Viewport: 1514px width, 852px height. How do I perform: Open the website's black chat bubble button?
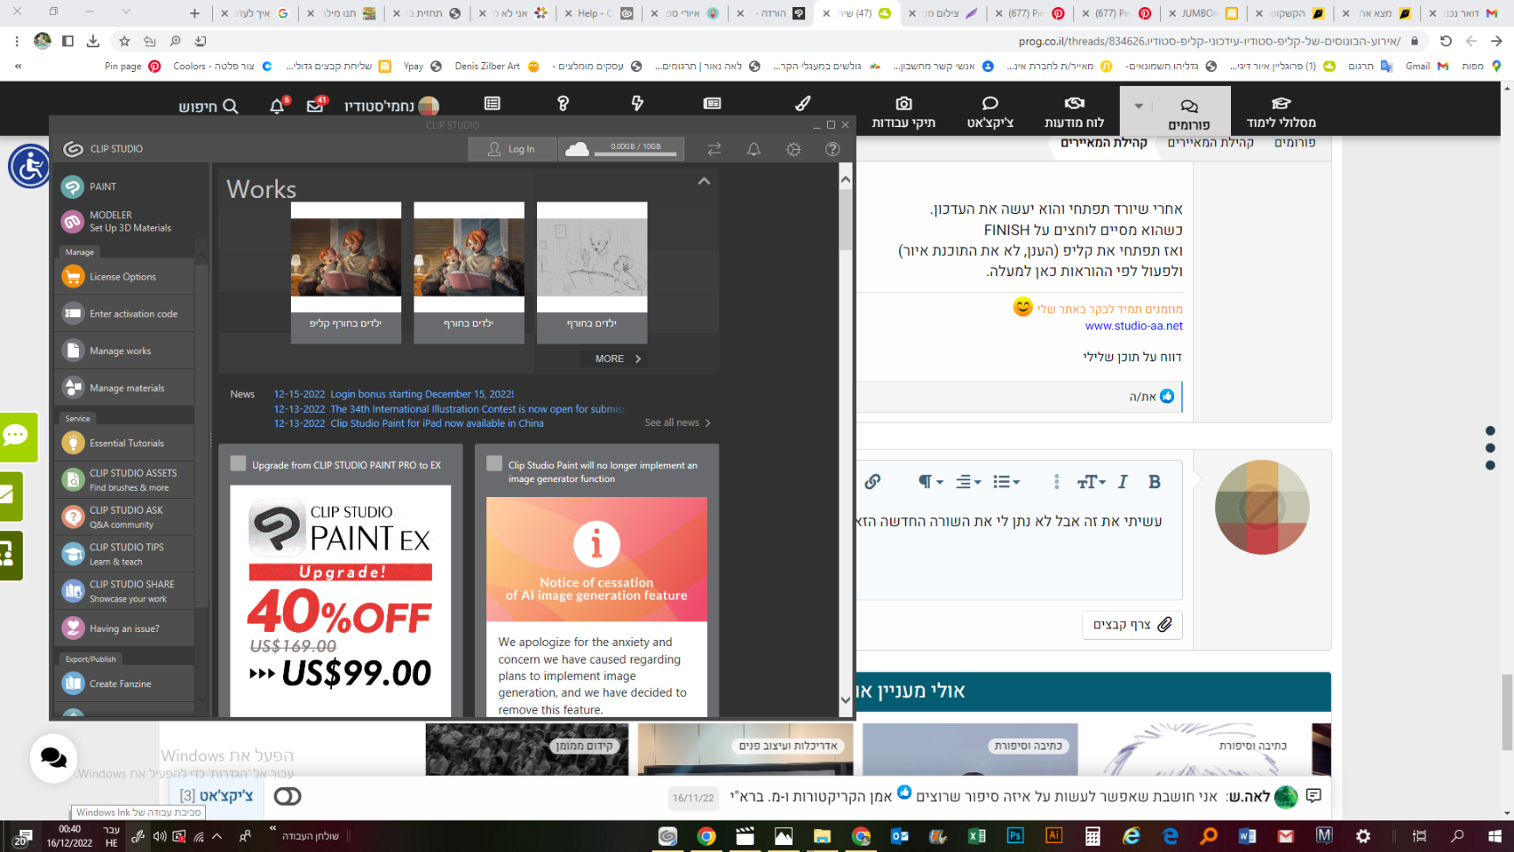[x=53, y=758]
